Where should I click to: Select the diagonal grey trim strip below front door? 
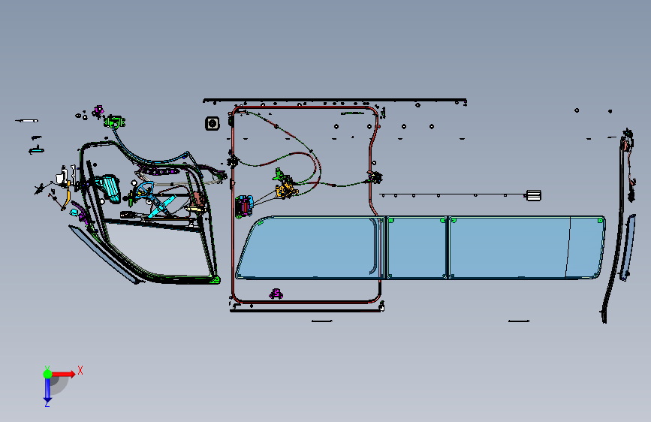(104, 255)
